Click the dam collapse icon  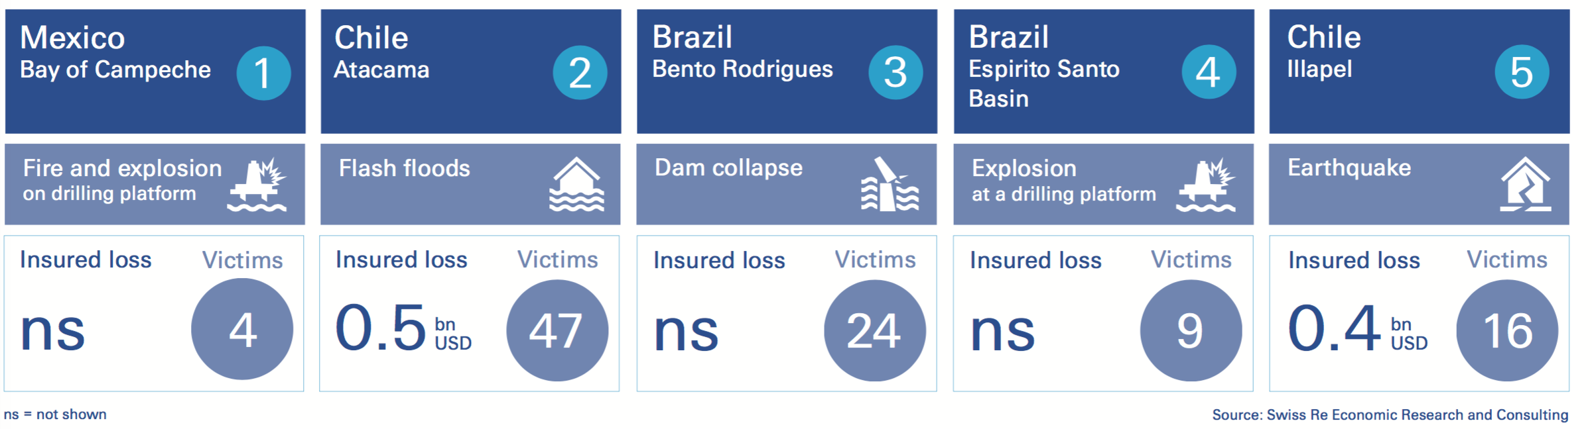(x=890, y=185)
